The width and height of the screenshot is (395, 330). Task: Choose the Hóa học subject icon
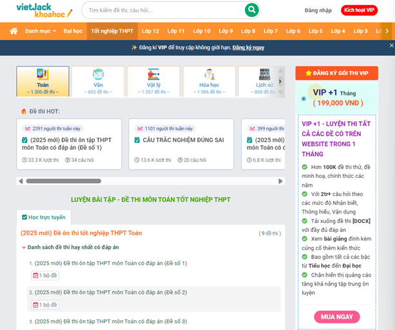209,75
